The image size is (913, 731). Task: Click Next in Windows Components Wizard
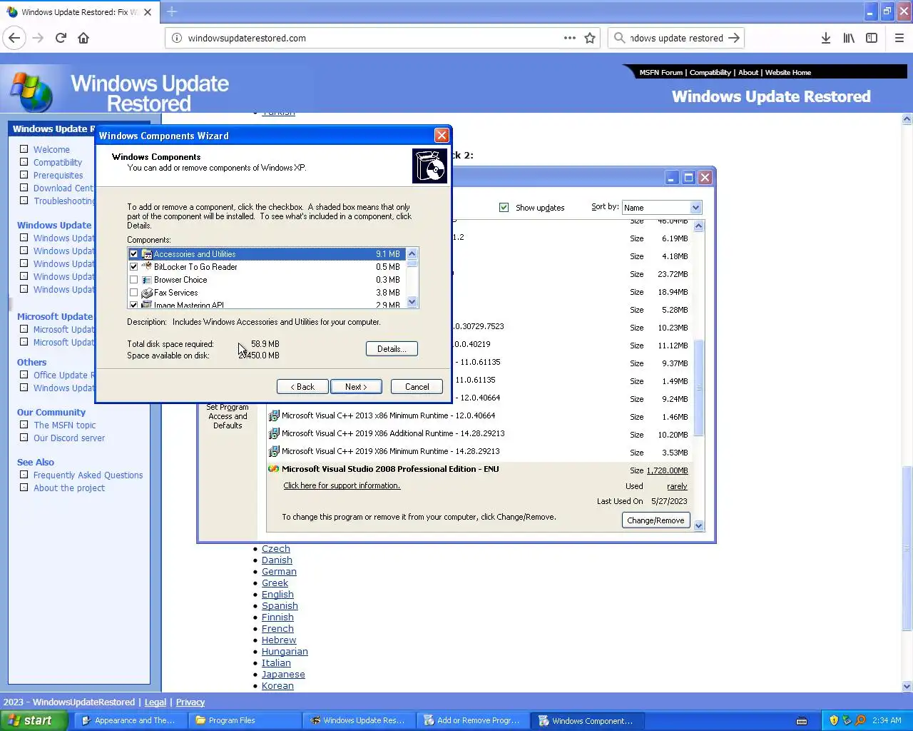(x=356, y=387)
